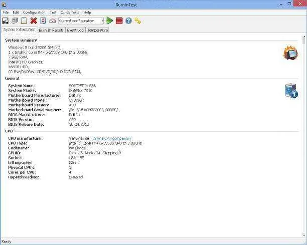
Task: Maximize the BurnInTest window
Action: pos(289,4)
